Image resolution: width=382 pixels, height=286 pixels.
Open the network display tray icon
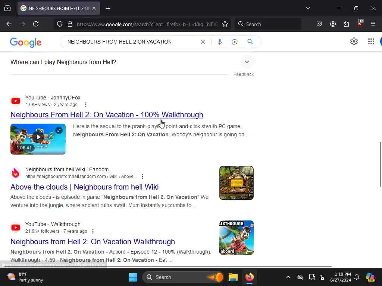[x=312, y=277]
